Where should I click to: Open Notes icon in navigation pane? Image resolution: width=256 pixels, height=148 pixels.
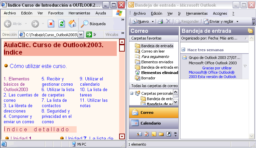point(154,134)
